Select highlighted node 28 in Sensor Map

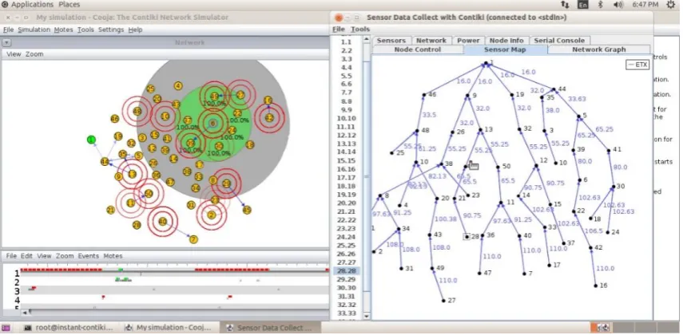point(467,237)
